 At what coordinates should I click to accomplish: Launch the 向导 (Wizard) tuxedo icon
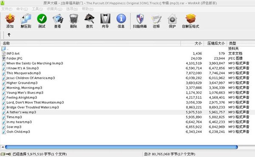pos(105,19)
